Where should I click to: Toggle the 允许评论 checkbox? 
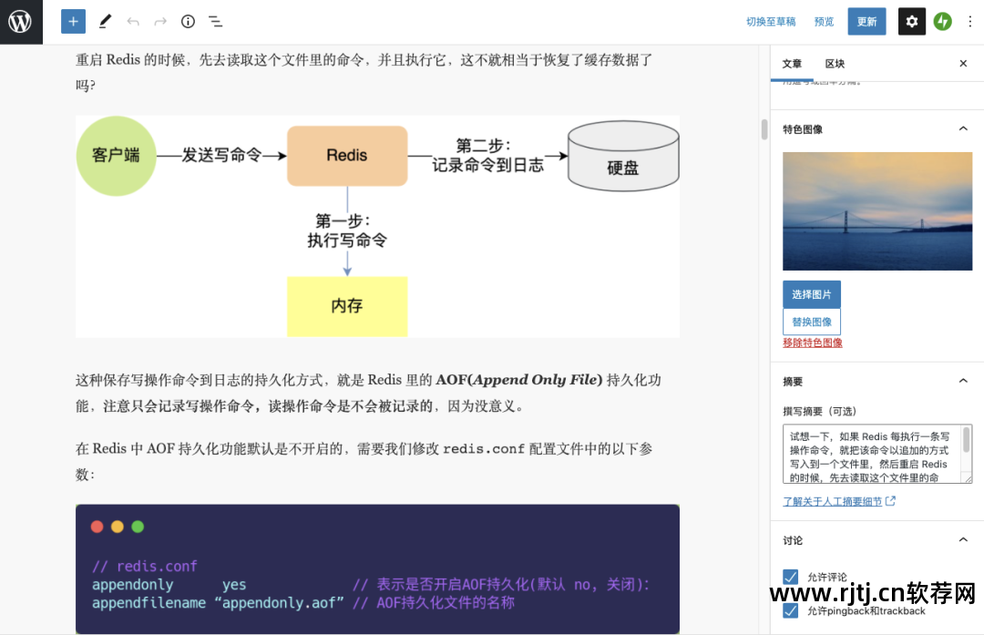coord(790,577)
